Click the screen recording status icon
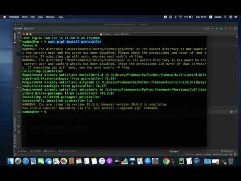 tap(165, 17)
